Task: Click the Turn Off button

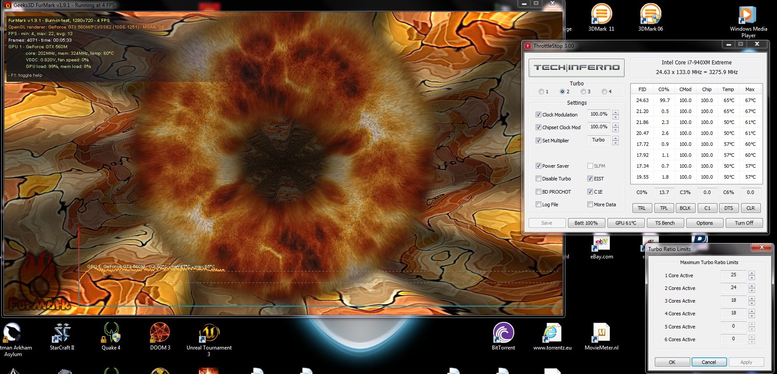Action: pyautogui.click(x=744, y=223)
